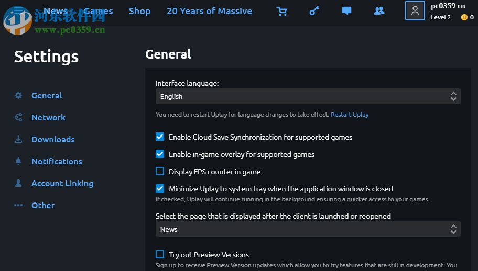The width and height of the screenshot is (478, 271).
Task: Check the Try out Preview Versions box
Action: [160, 255]
